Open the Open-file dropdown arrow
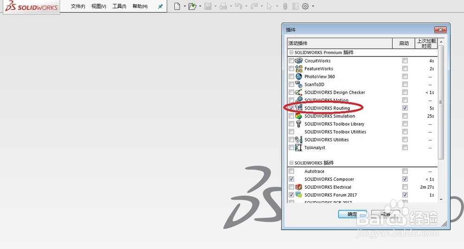 point(200,6)
